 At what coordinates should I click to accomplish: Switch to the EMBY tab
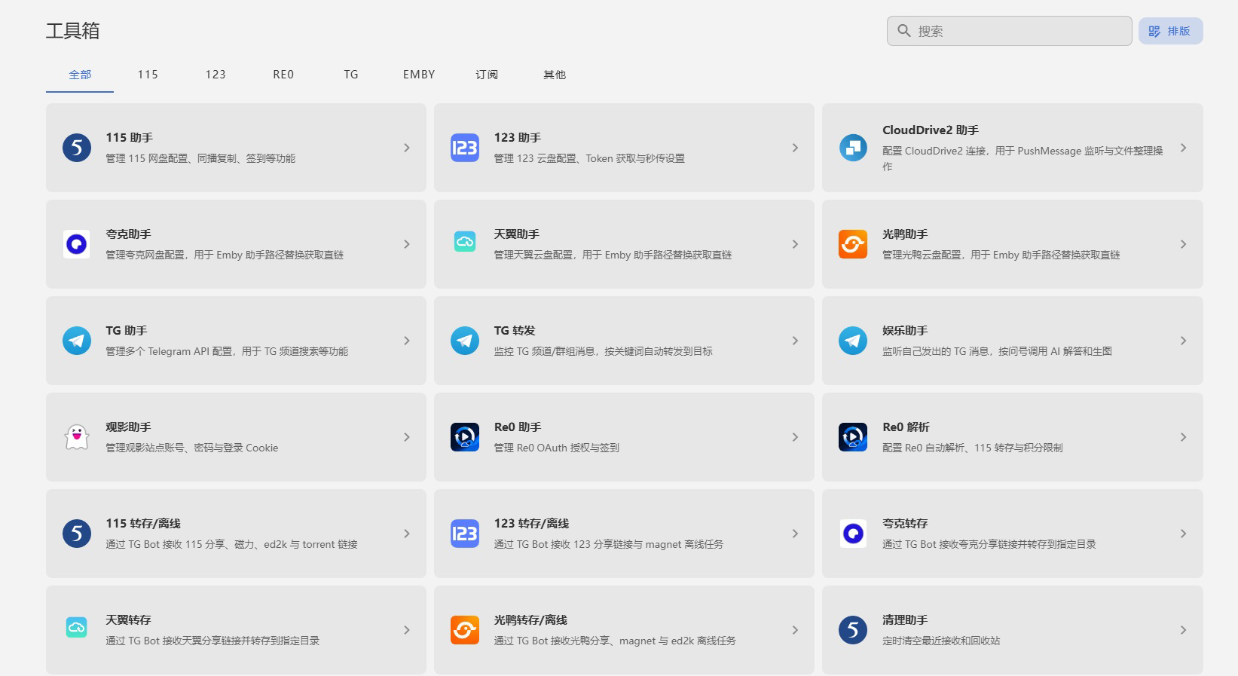pyautogui.click(x=419, y=75)
